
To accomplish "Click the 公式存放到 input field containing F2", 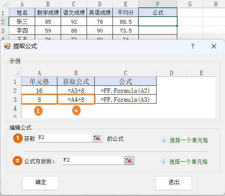I will coord(93,160).
